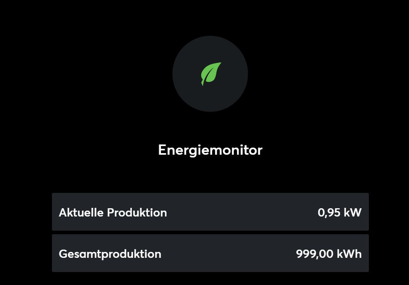Open the Aktuelle Produktion row

[210, 212]
